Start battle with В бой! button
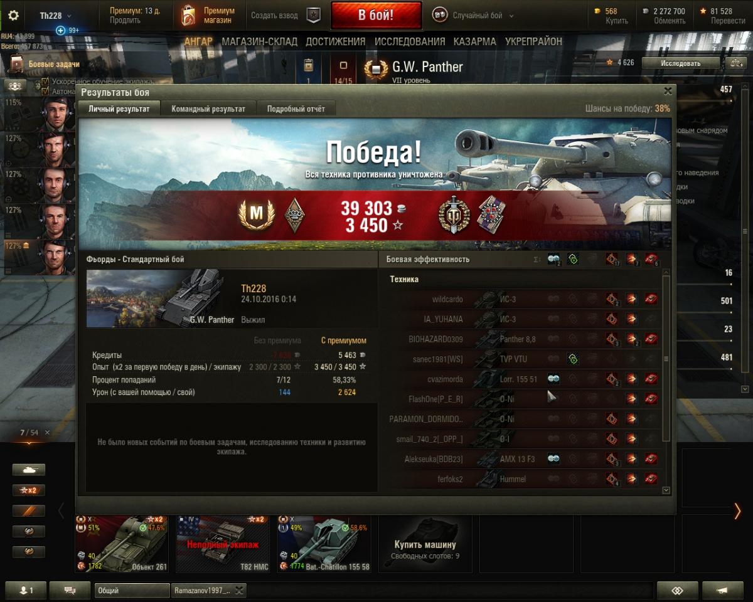 [x=376, y=16]
